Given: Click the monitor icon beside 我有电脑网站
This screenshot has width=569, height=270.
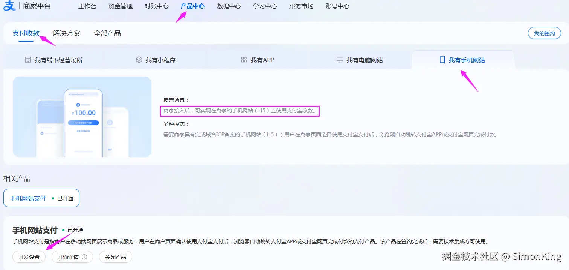Looking at the screenshot, I should click(x=340, y=60).
